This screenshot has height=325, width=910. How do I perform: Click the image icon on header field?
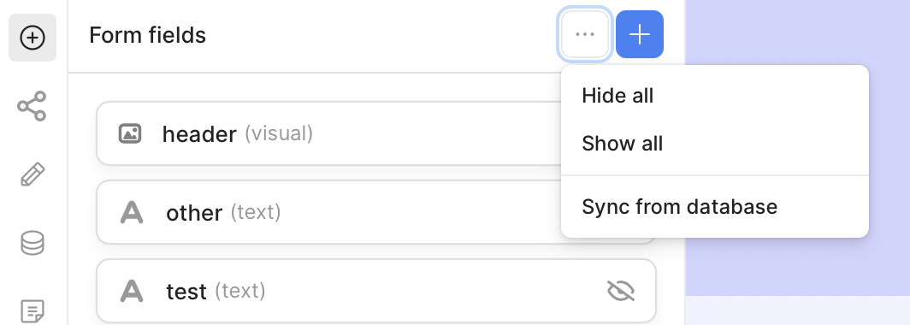click(130, 133)
